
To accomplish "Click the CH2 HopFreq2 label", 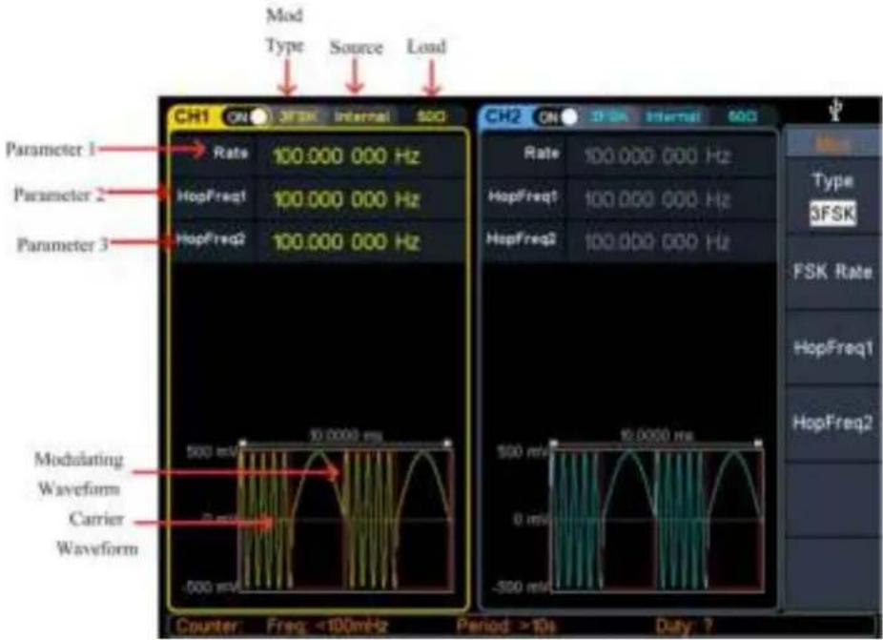I will 523,239.
